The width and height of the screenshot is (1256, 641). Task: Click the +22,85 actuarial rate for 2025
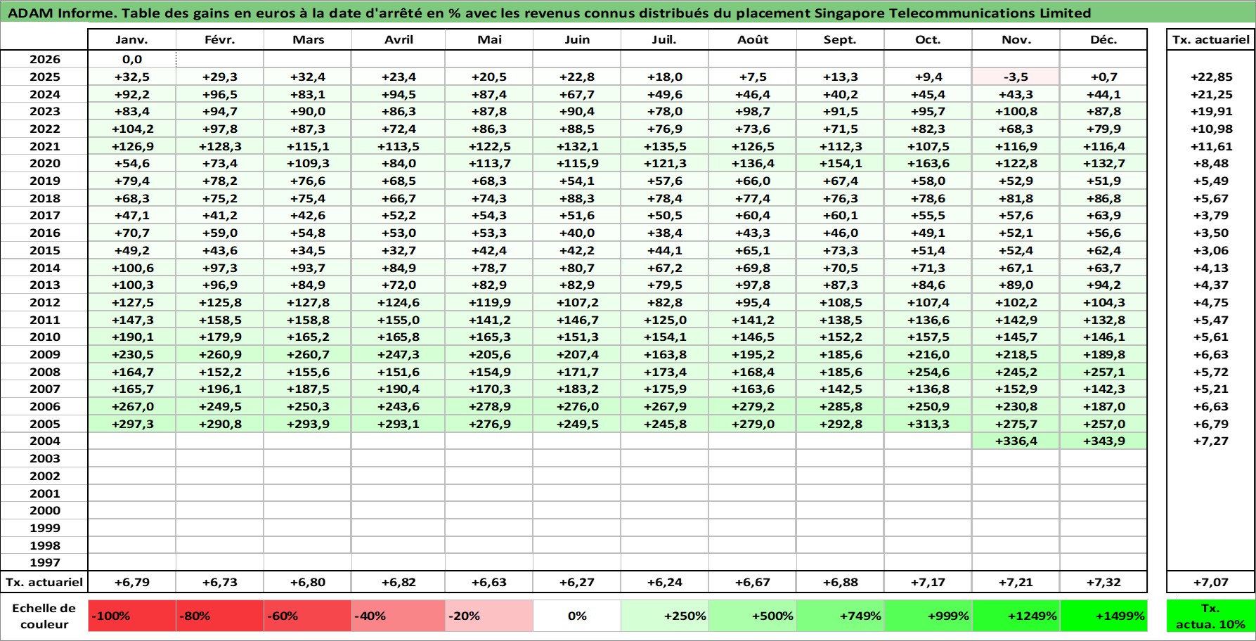1211,77
